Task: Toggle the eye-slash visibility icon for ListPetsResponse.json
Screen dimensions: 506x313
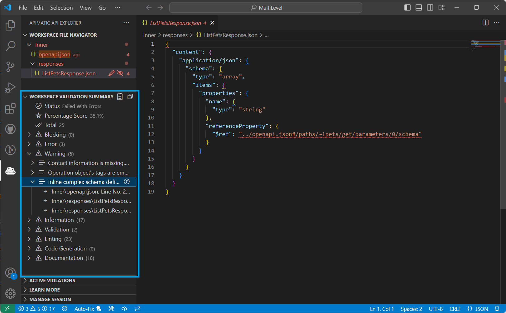Action: click(x=120, y=73)
